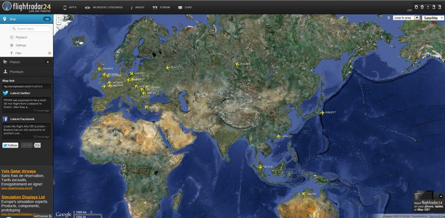Click the QFA10 aircraft icon over Sumatra
The image size is (445, 218).
[261, 167]
